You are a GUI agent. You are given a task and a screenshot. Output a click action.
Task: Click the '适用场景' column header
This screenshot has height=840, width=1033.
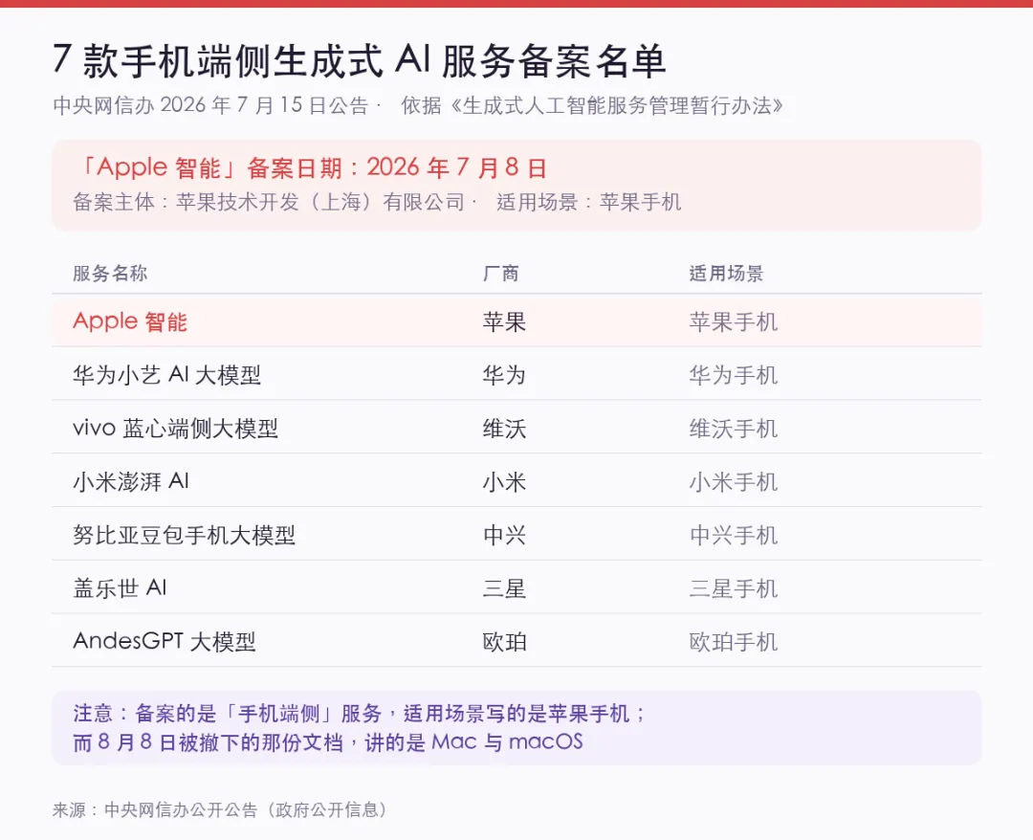tap(726, 274)
